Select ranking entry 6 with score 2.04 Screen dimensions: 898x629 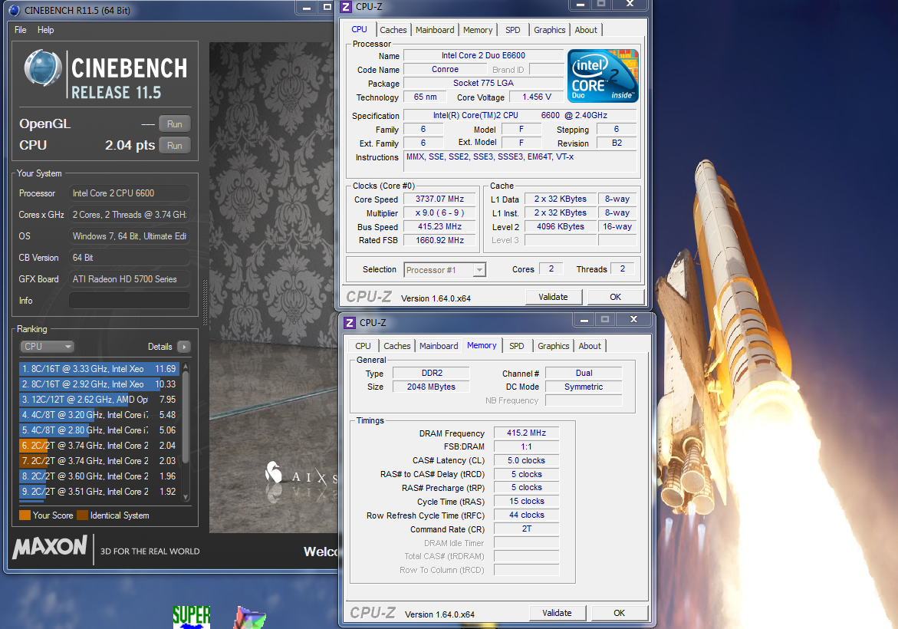pyautogui.click(x=99, y=446)
